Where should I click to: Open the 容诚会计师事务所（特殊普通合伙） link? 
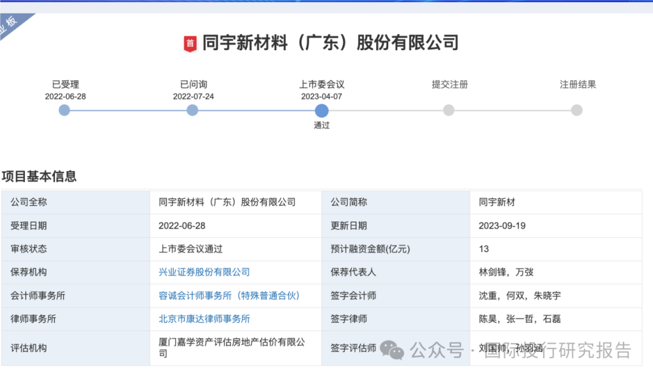click(x=229, y=296)
